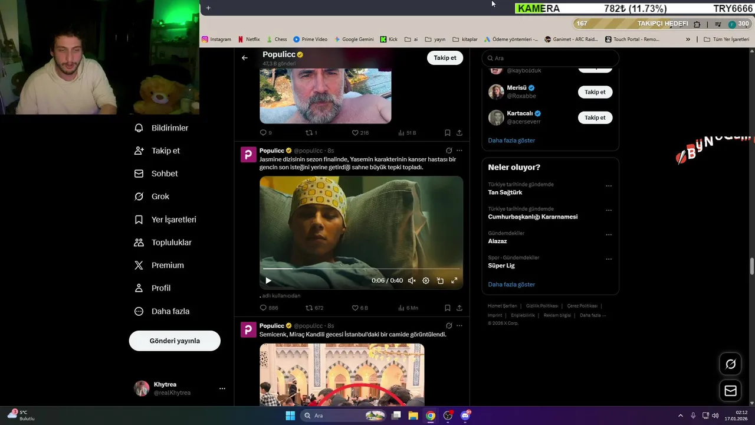The image size is (755, 425).
Task: Open Topluluklar communities in sidebar
Action: click(x=163, y=243)
